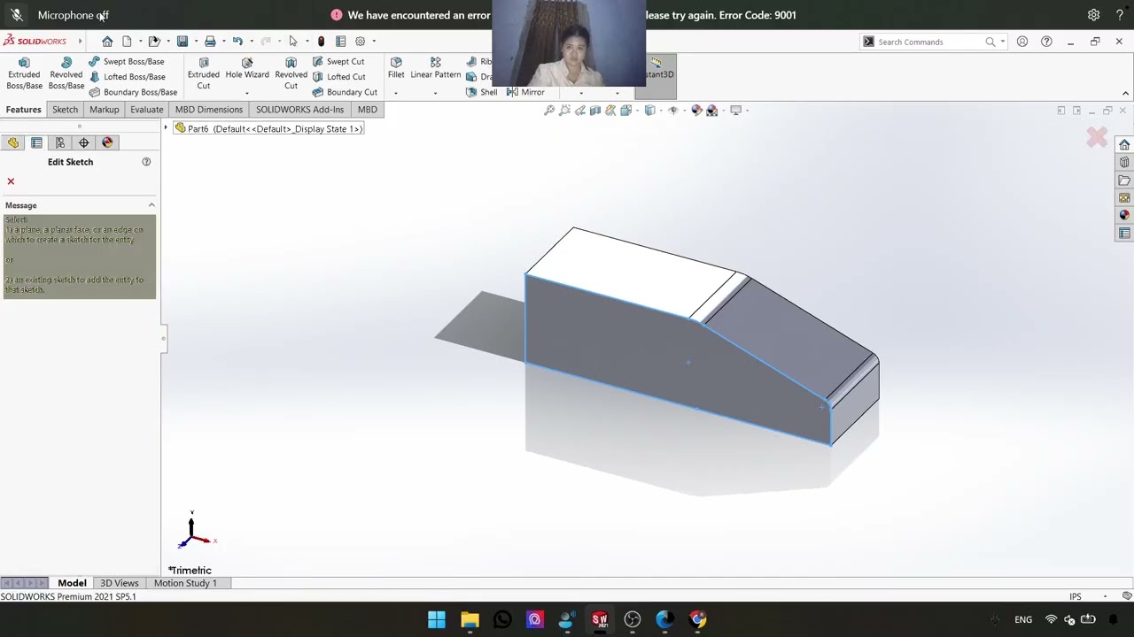Open the DimXpertManager crosshair tab

[x=83, y=142]
